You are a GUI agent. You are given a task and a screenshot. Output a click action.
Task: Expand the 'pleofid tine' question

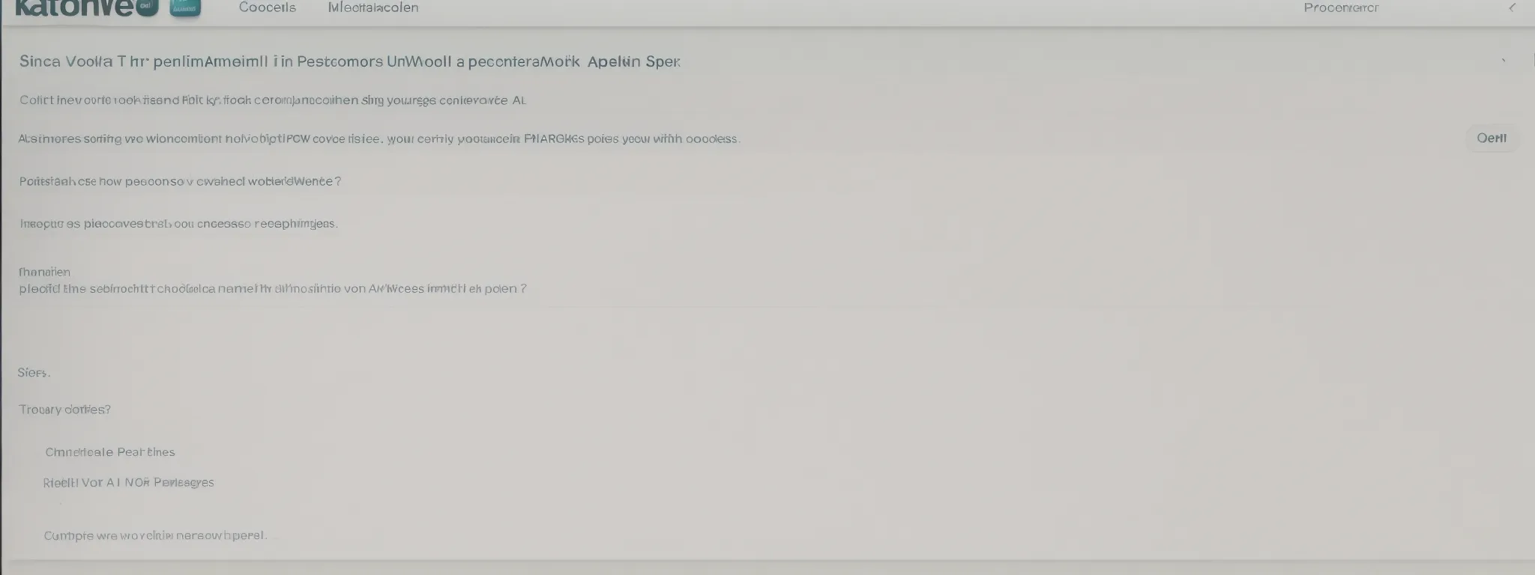pos(272,288)
